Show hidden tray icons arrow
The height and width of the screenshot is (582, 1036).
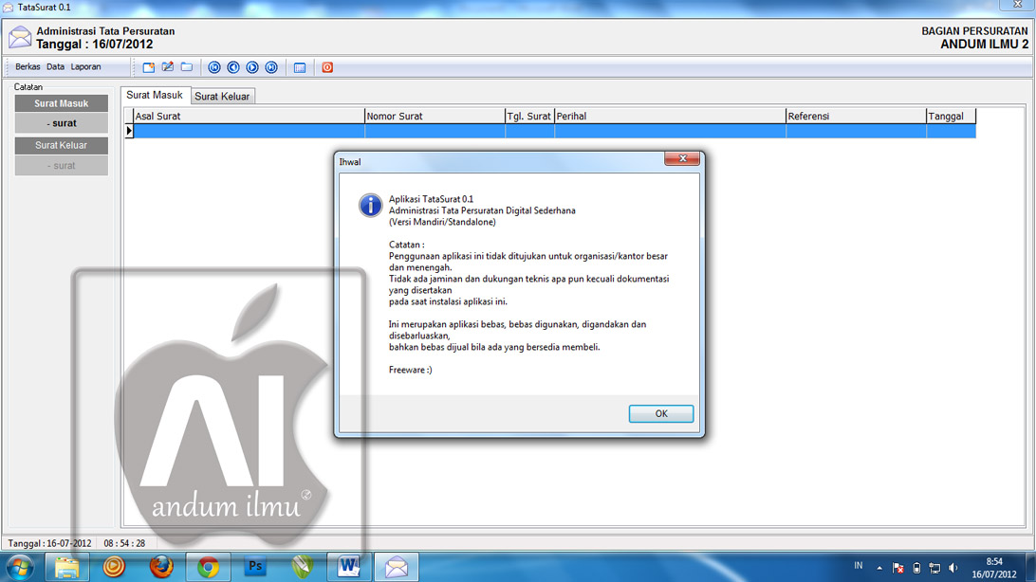click(x=879, y=568)
